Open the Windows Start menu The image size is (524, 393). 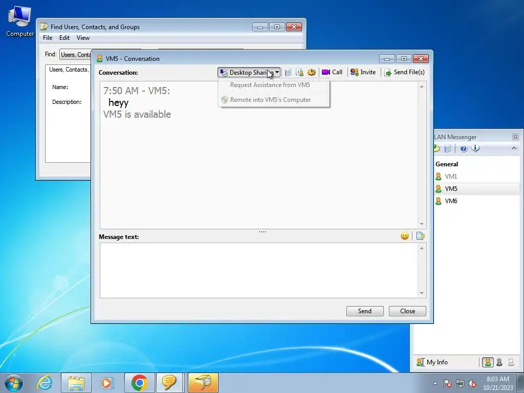(14, 383)
